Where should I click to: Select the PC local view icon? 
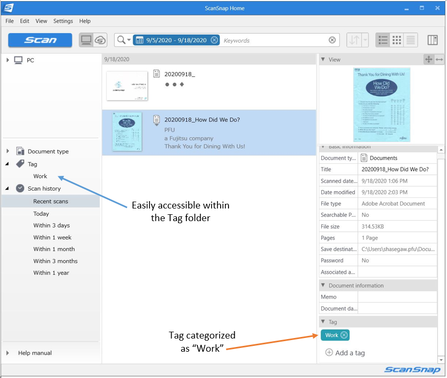(x=86, y=40)
